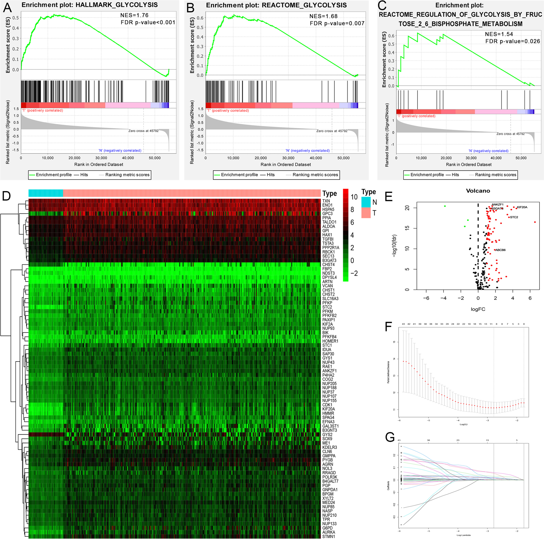Click the G6PD gene row label
The image size is (544, 539).
tap(327, 528)
